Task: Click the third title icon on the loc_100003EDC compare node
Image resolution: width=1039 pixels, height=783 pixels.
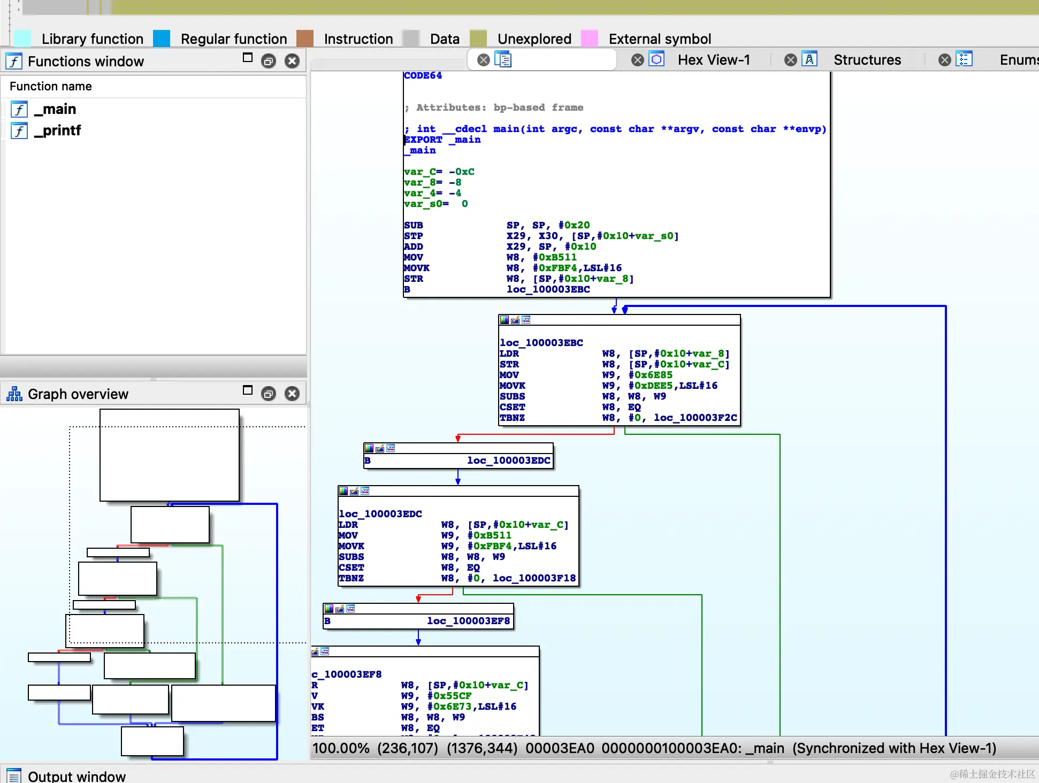Action: click(365, 491)
